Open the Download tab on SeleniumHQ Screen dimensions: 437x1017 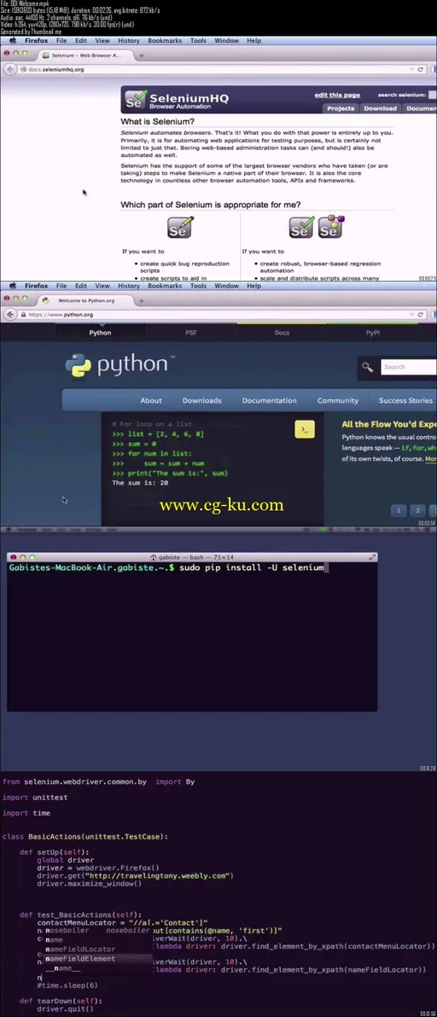coord(380,108)
